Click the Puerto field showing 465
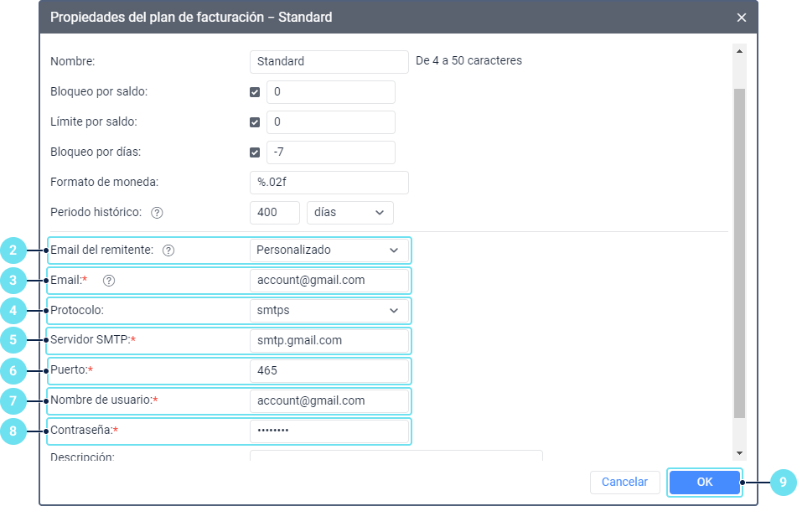Image resolution: width=797 pixels, height=506 pixels. coord(329,371)
